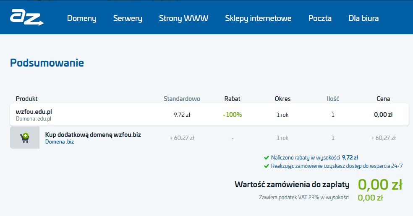Click the large green 0,00 zł total
This screenshot has width=413, height=216.
[x=380, y=185]
